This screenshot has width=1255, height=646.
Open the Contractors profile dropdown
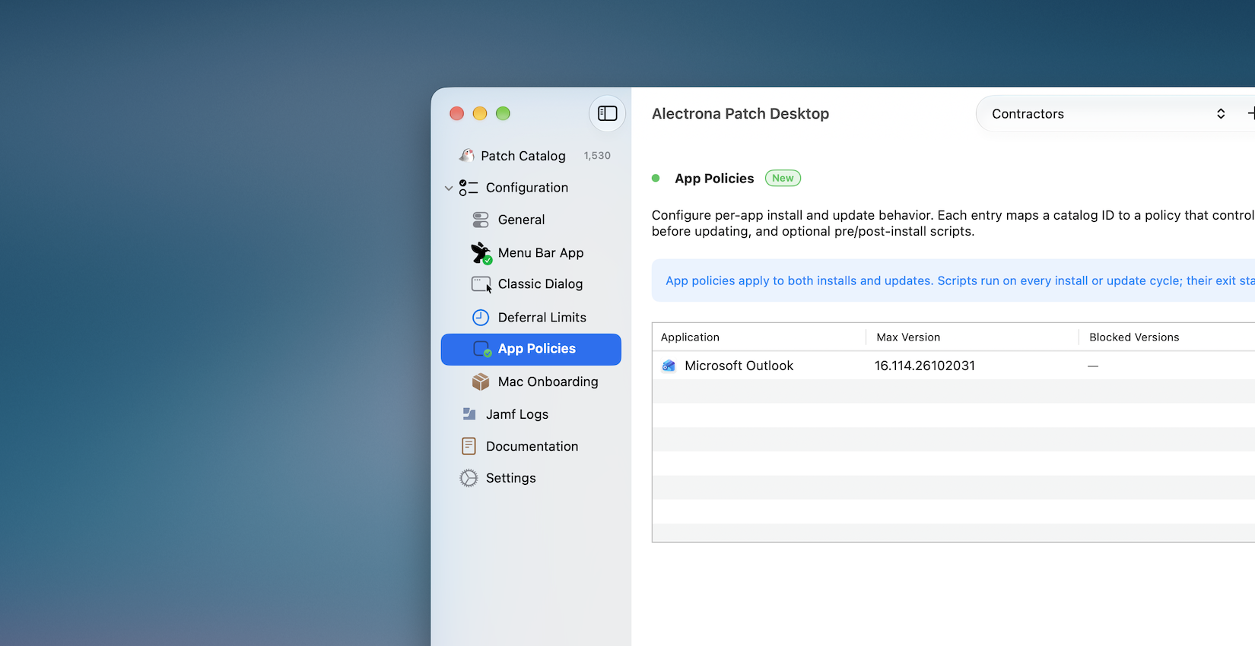(1109, 113)
